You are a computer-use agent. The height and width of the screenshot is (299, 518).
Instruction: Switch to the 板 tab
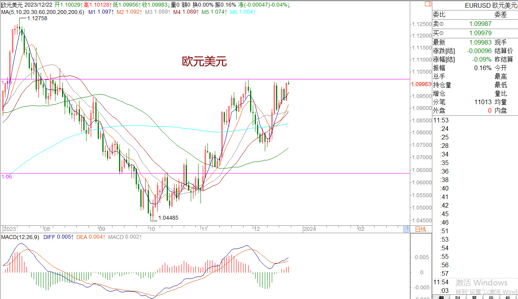(x=508, y=297)
